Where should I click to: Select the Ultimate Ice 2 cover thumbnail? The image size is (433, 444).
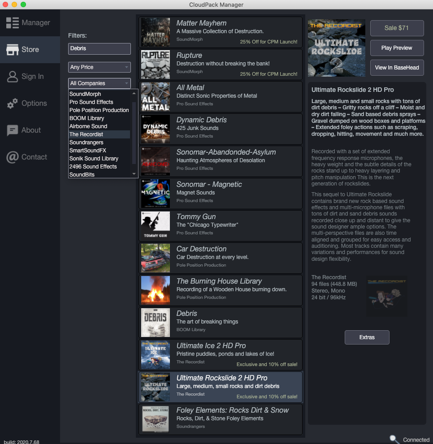tap(156, 355)
